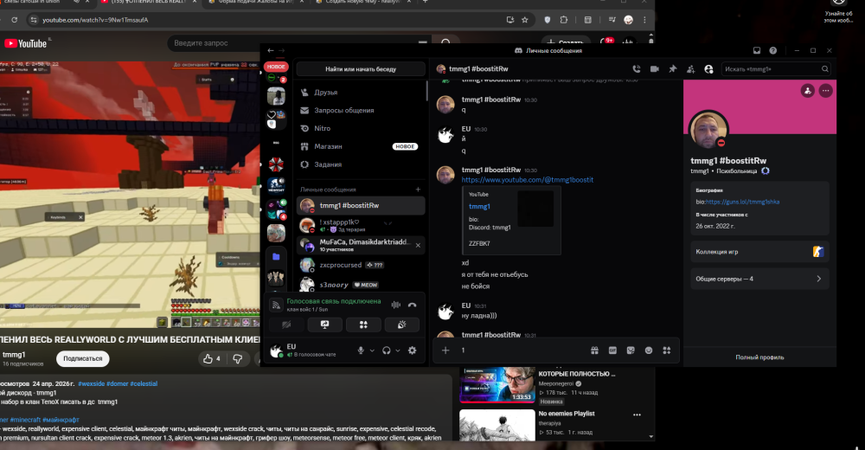The width and height of the screenshot is (865, 450).
Task: Send a gift in the chat
Action: pyautogui.click(x=595, y=350)
